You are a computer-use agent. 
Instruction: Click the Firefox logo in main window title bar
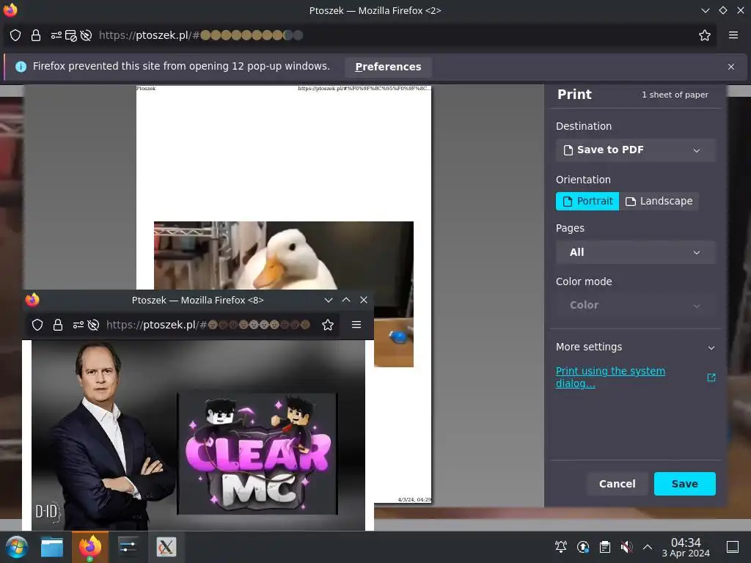pos(10,10)
